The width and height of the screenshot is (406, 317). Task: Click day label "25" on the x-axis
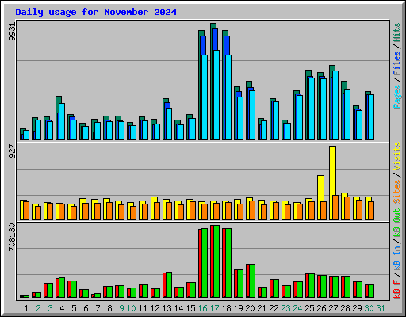[x=309, y=308]
